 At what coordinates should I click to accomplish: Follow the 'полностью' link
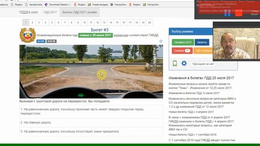[x=121, y=35]
